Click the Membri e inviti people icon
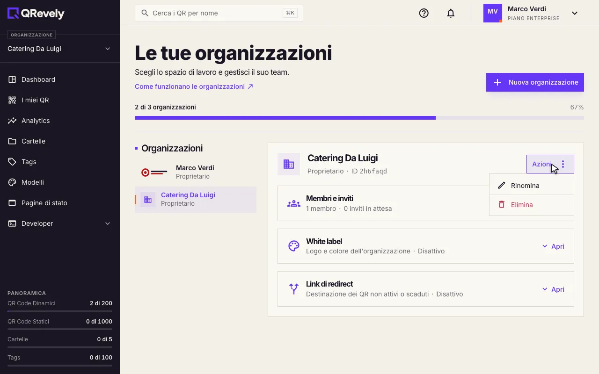599x374 pixels. 294,203
